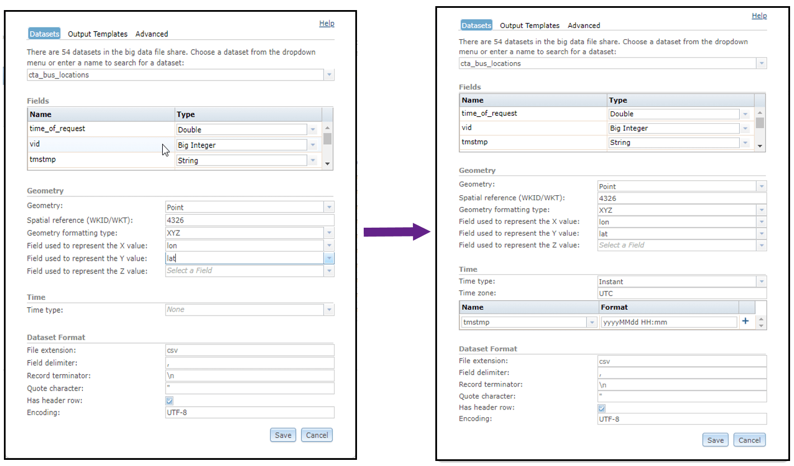The height and width of the screenshot is (466, 794).
Task: Open Y value lat dropdown in right dialog
Action: pos(761,233)
